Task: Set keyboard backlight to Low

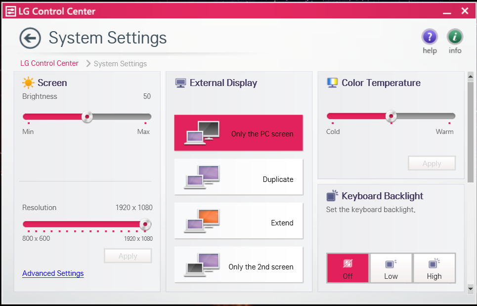Action: [x=391, y=268]
